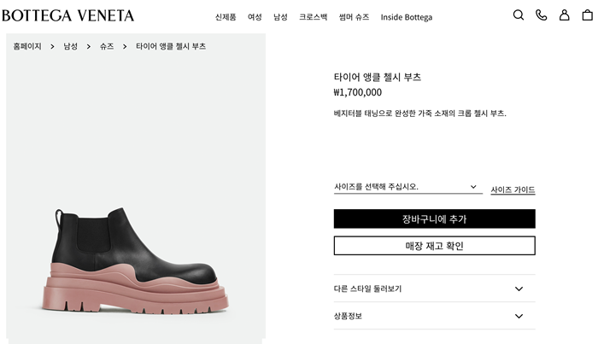
Task: Open the Inside Bottega menu
Action: point(407,17)
